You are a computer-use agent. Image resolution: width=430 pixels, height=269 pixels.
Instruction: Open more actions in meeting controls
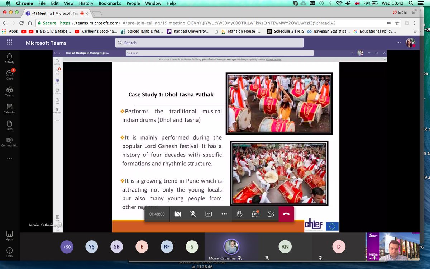pos(224,214)
